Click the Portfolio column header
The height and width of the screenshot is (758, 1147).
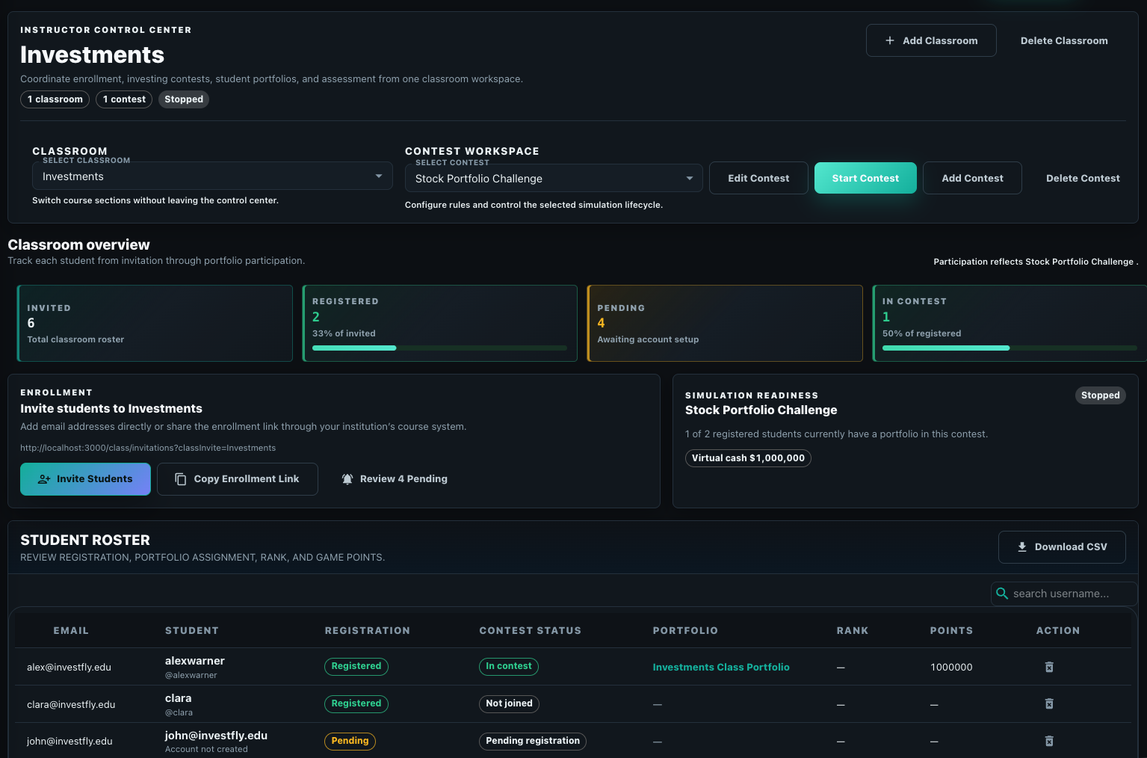coord(685,631)
